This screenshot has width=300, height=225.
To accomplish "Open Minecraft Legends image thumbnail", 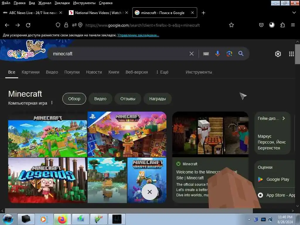I will (x=47, y=180).
